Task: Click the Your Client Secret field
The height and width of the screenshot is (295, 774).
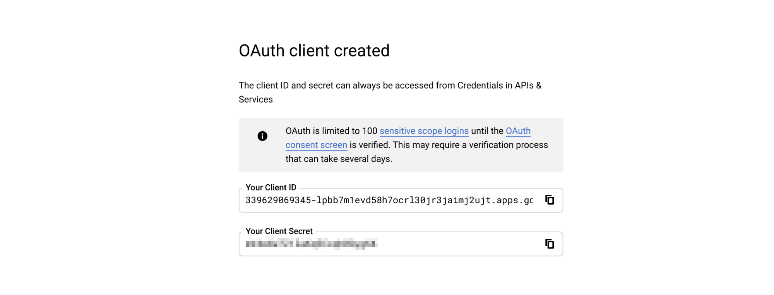Action: 387,244
